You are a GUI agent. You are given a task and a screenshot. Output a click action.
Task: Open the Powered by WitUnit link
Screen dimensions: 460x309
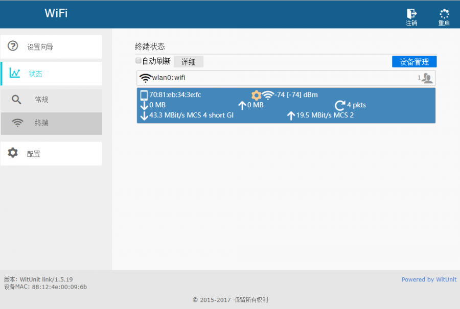click(x=429, y=279)
